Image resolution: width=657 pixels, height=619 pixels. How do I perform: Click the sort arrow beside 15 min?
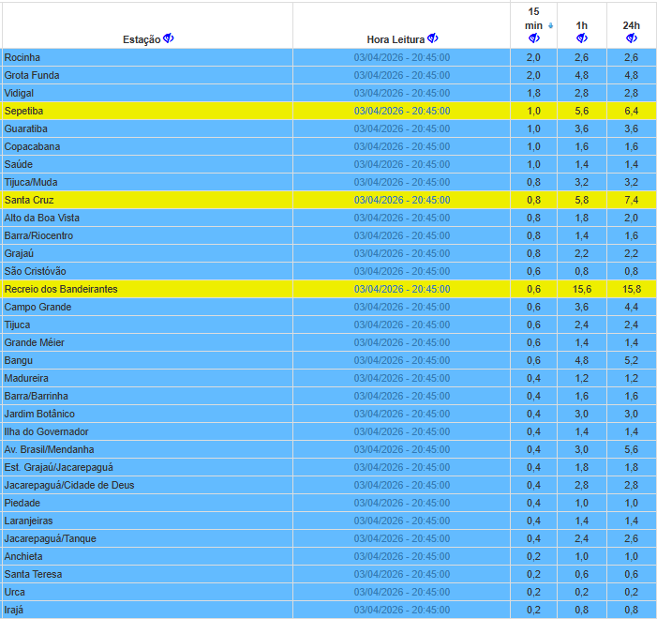(x=550, y=26)
